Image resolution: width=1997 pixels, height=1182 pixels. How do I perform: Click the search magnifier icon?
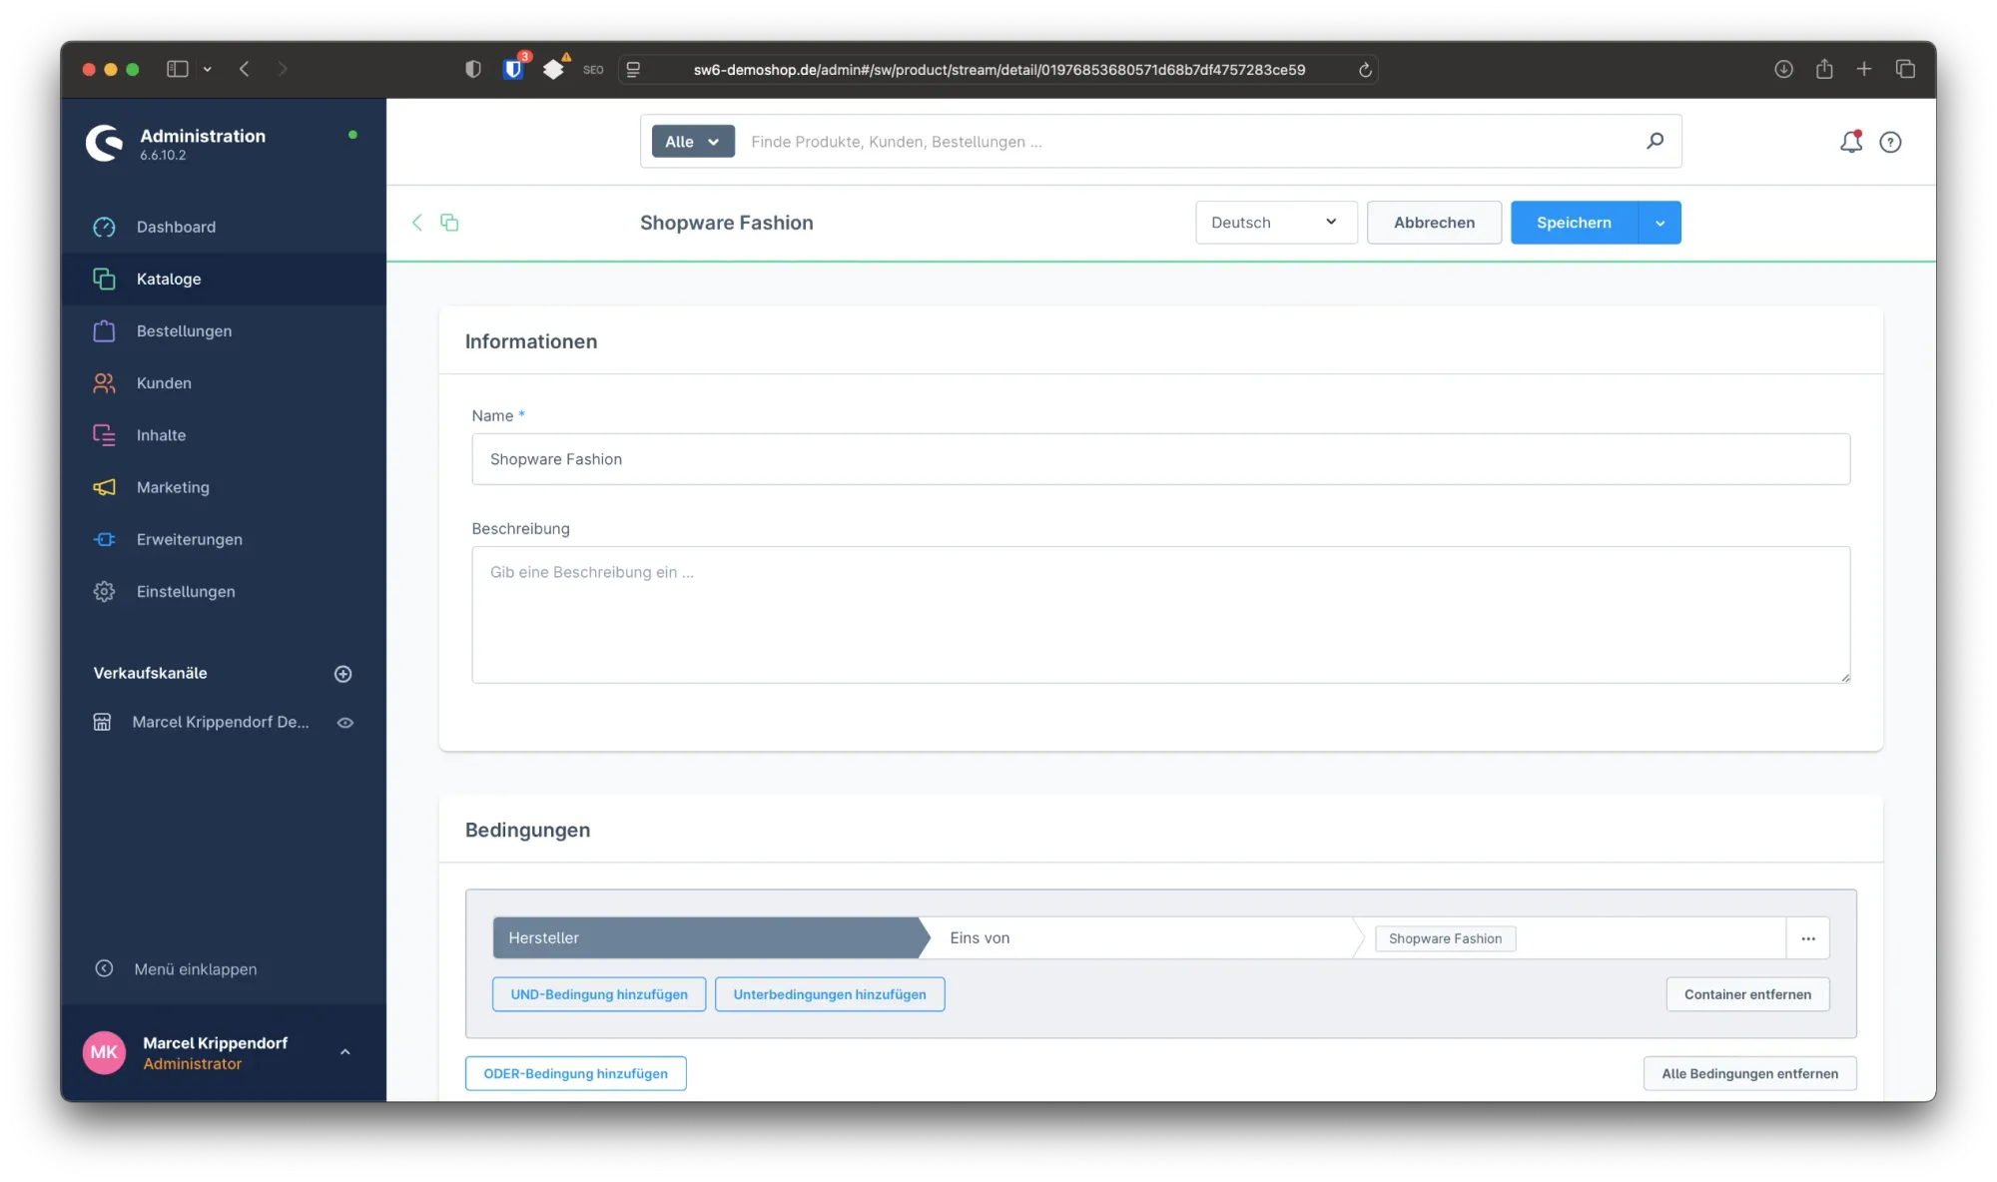coord(1655,141)
